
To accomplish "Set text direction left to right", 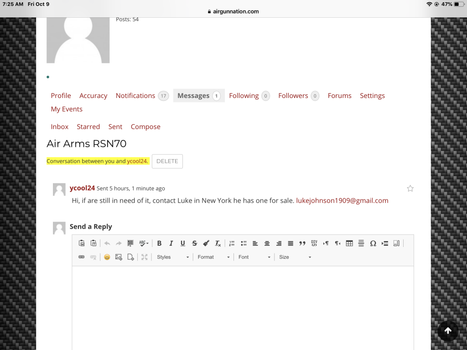I will (x=326, y=243).
